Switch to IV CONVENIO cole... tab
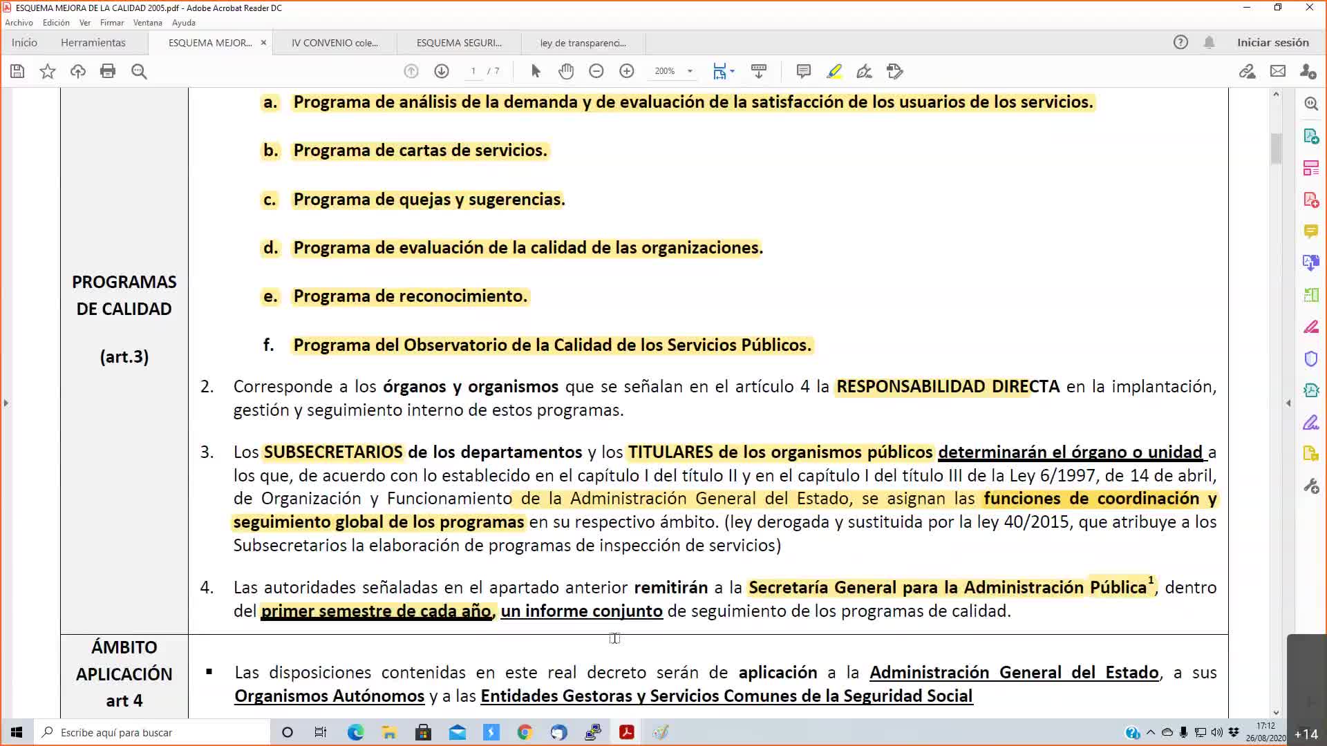This screenshot has width=1327, height=746. (x=335, y=43)
